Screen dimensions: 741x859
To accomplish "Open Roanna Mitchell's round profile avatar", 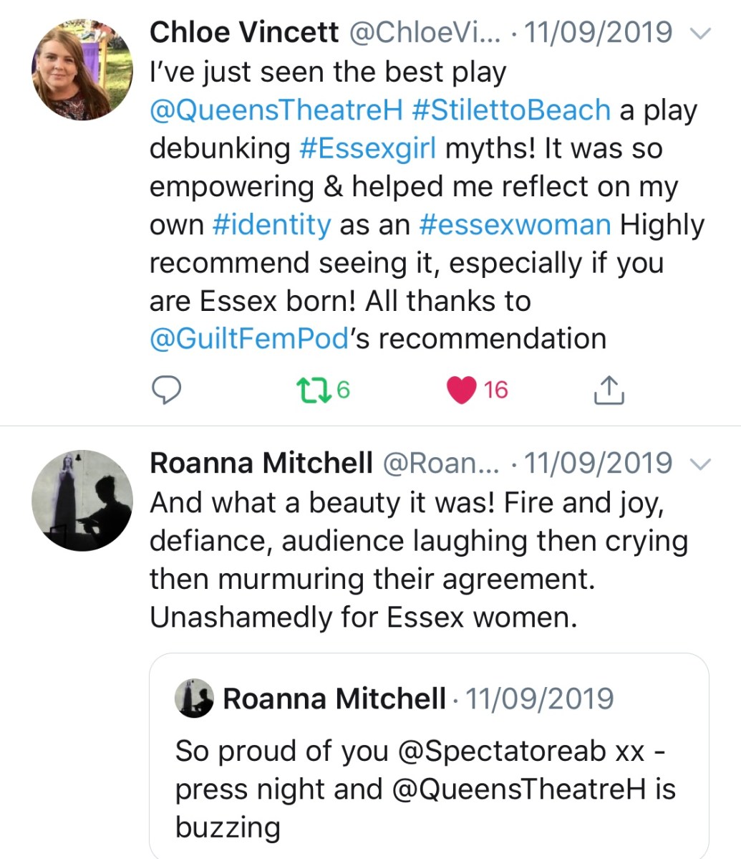I will coord(82,500).
